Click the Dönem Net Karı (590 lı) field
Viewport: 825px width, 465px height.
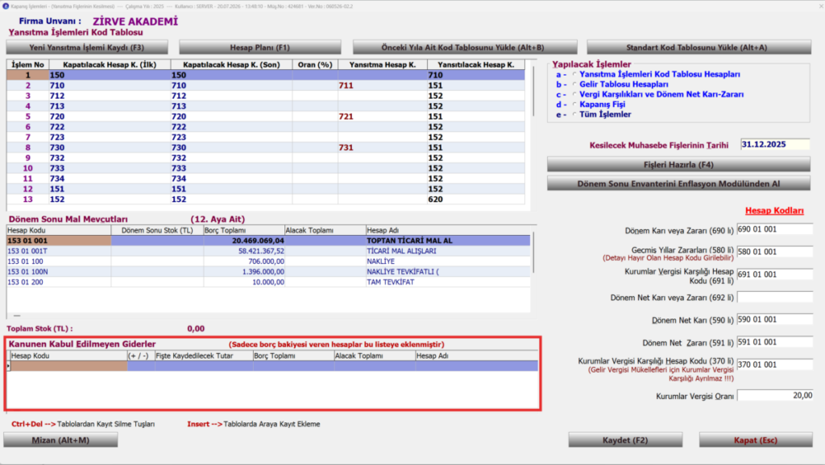tap(774, 319)
